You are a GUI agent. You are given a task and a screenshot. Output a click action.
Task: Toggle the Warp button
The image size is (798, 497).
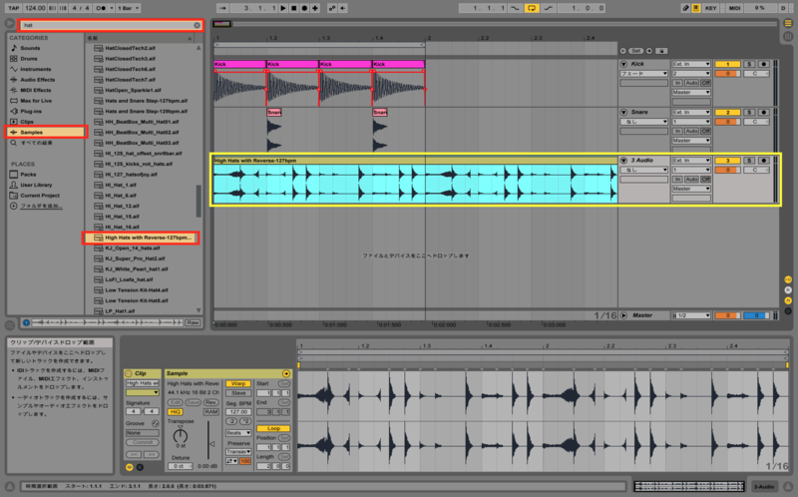(x=238, y=383)
